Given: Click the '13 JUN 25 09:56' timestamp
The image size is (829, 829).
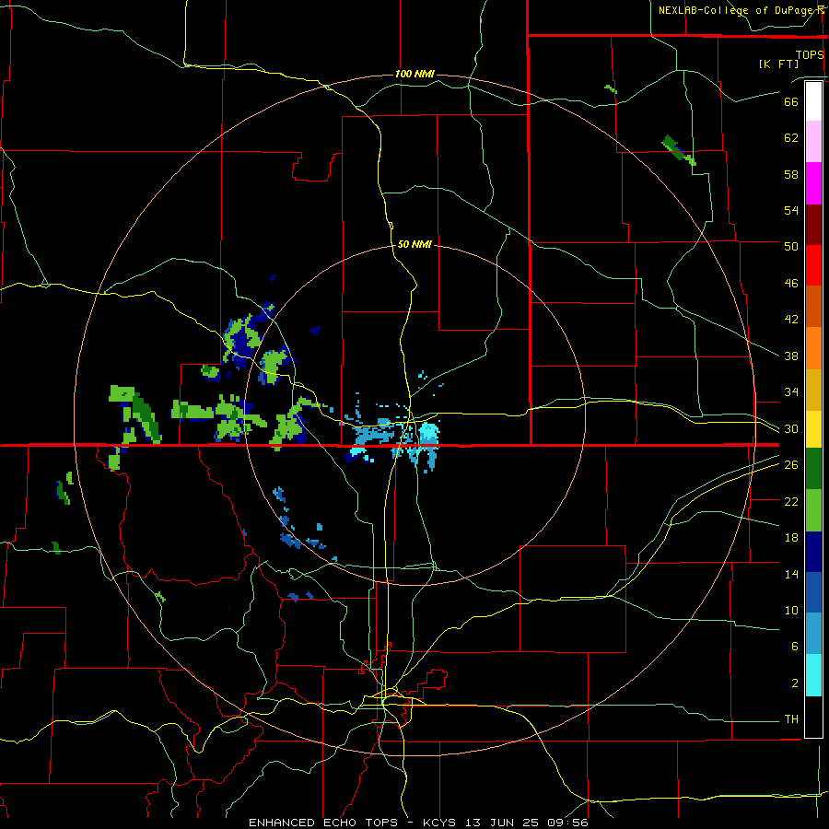Looking at the screenshot, I should click(x=527, y=823).
